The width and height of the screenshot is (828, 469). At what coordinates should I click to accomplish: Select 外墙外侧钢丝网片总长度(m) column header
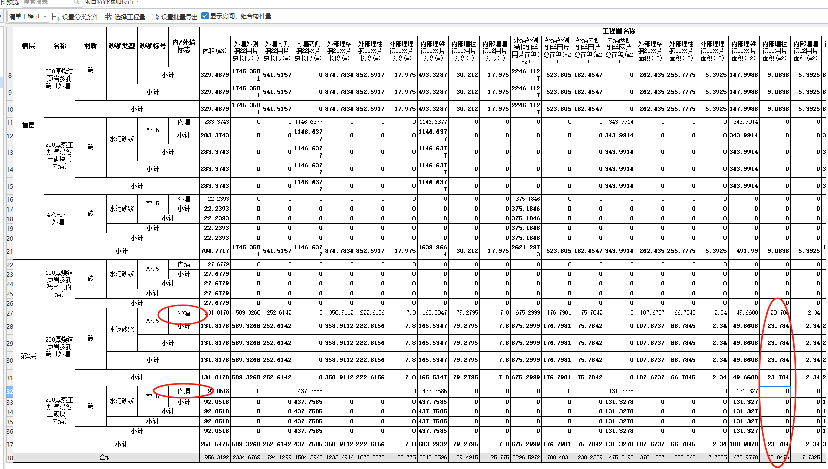246,51
